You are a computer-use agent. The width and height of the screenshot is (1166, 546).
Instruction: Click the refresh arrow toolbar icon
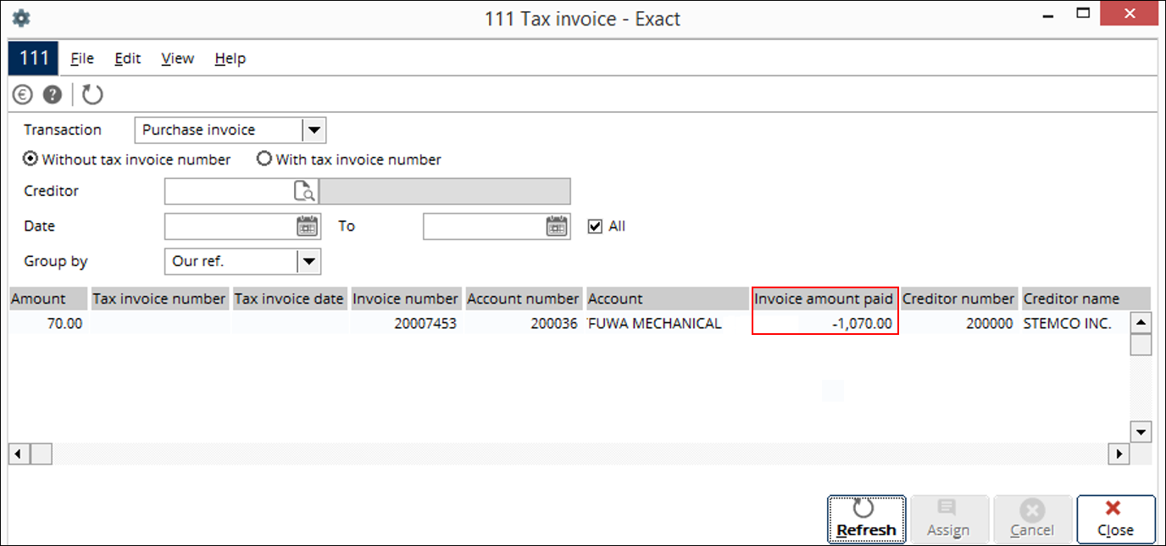(x=92, y=94)
